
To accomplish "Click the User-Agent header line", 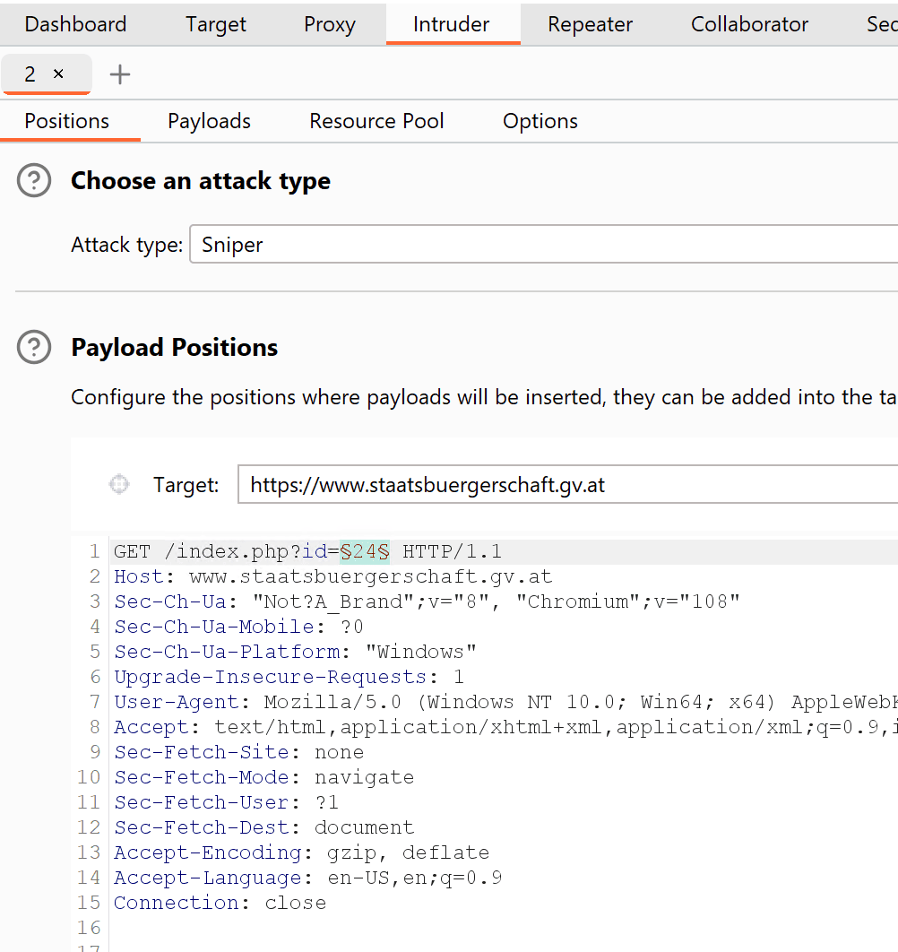I will [x=502, y=702].
